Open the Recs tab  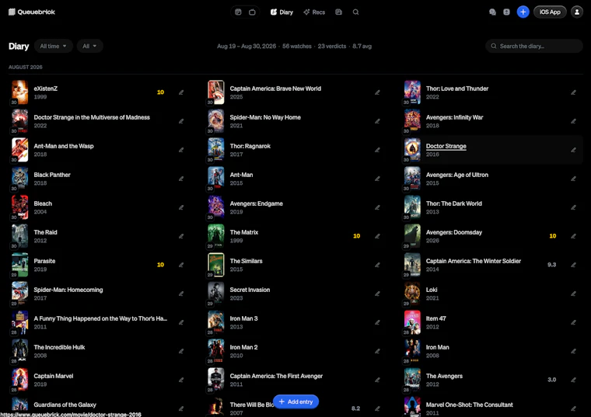314,12
